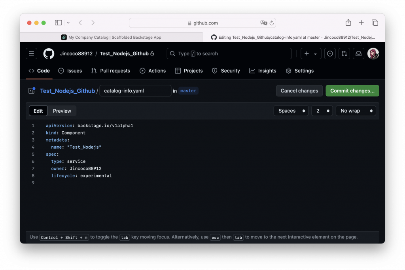Open a new Safari tab with plus icon
Screen dimensions: 405x270
tap(361, 23)
